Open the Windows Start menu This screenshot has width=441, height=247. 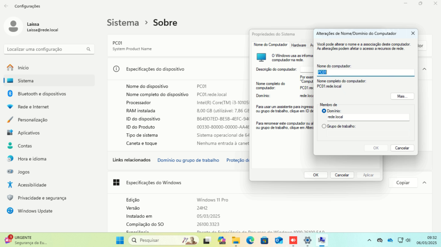[x=120, y=240]
